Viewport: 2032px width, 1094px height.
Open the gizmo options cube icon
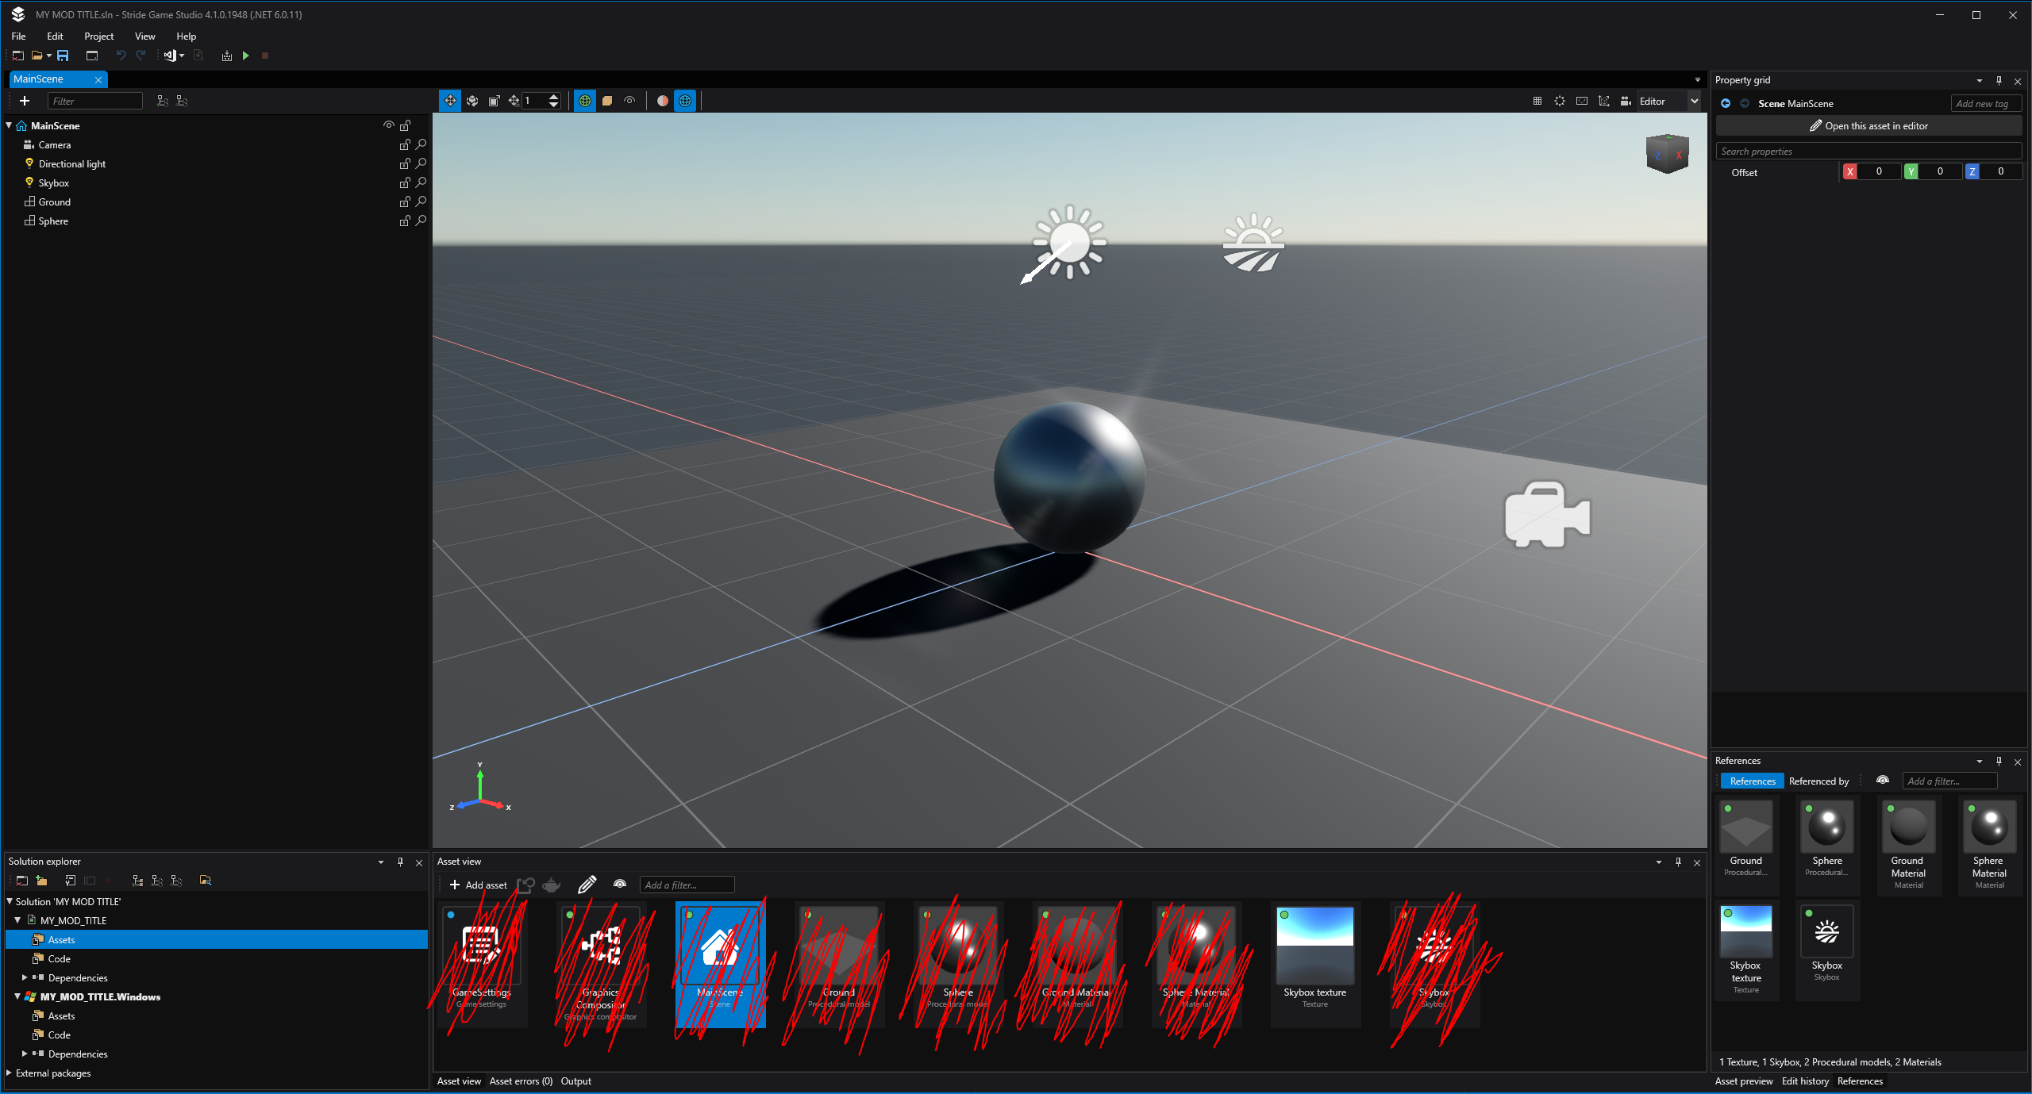1604,101
